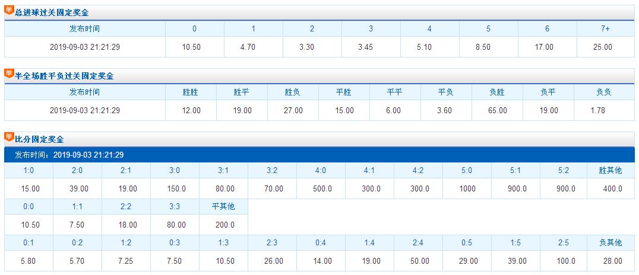Choose 平其他 odds 200.0
This screenshot has width=639, height=275.
tap(223, 225)
